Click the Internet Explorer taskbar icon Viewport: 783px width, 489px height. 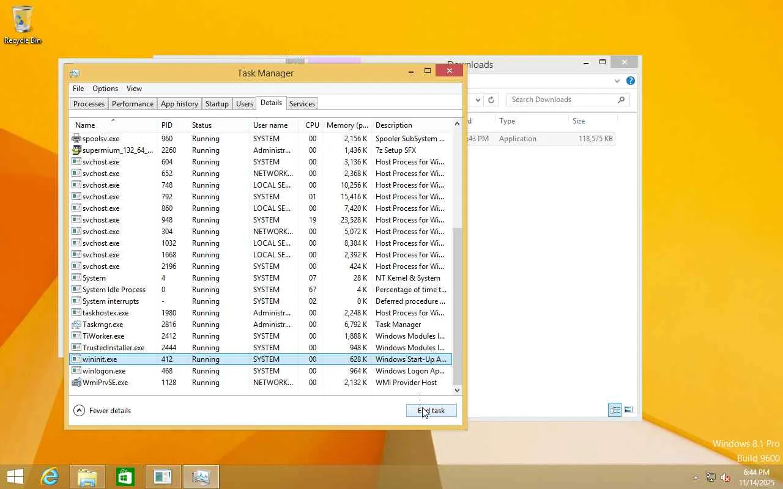click(x=50, y=477)
